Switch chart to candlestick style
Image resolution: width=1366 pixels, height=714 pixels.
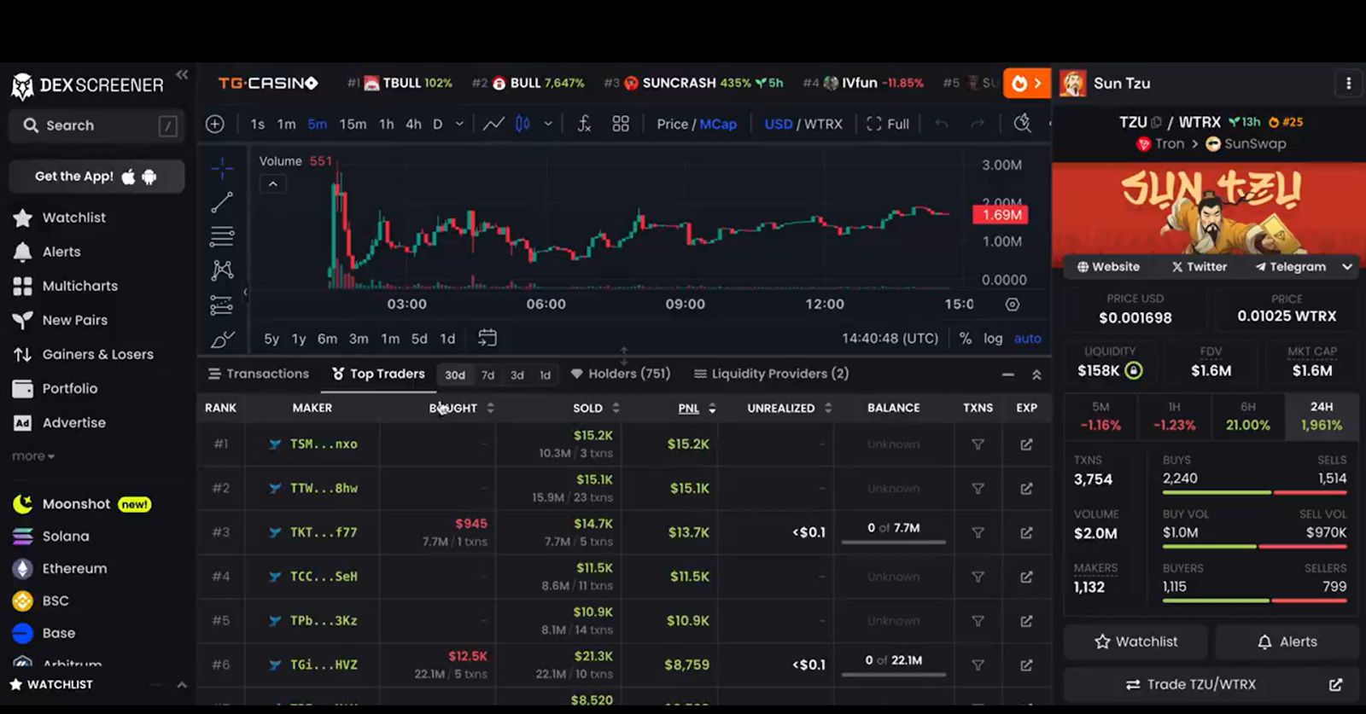coord(522,124)
